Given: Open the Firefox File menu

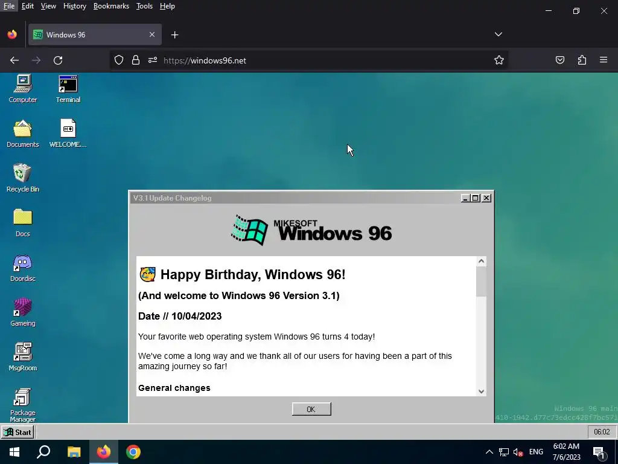Looking at the screenshot, I should [8, 6].
